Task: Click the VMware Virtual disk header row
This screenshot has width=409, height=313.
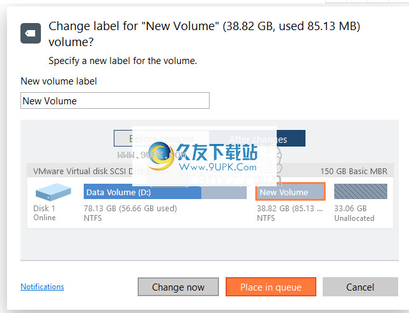Action: 210,171
